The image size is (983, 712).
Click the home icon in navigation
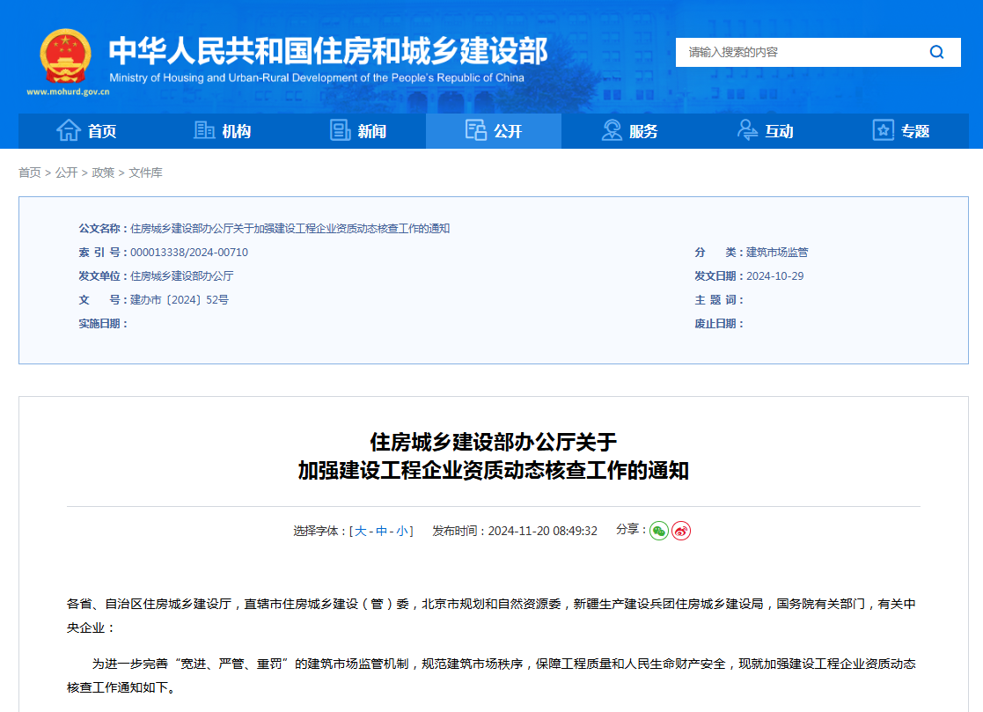pos(69,130)
